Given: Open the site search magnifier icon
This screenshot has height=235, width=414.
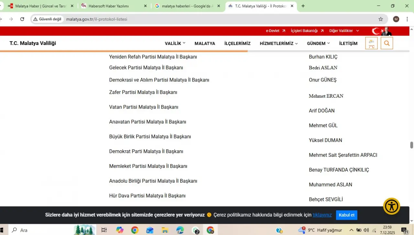Looking at the screenshot, I should tap(387, 43).
